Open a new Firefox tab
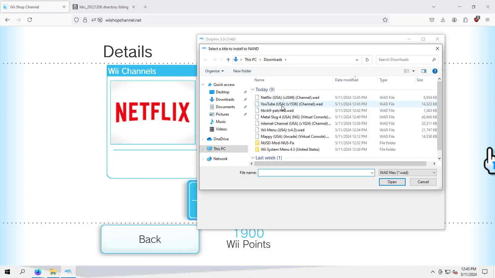The height and width of the screenshot is (278, 495). point(145,7)
